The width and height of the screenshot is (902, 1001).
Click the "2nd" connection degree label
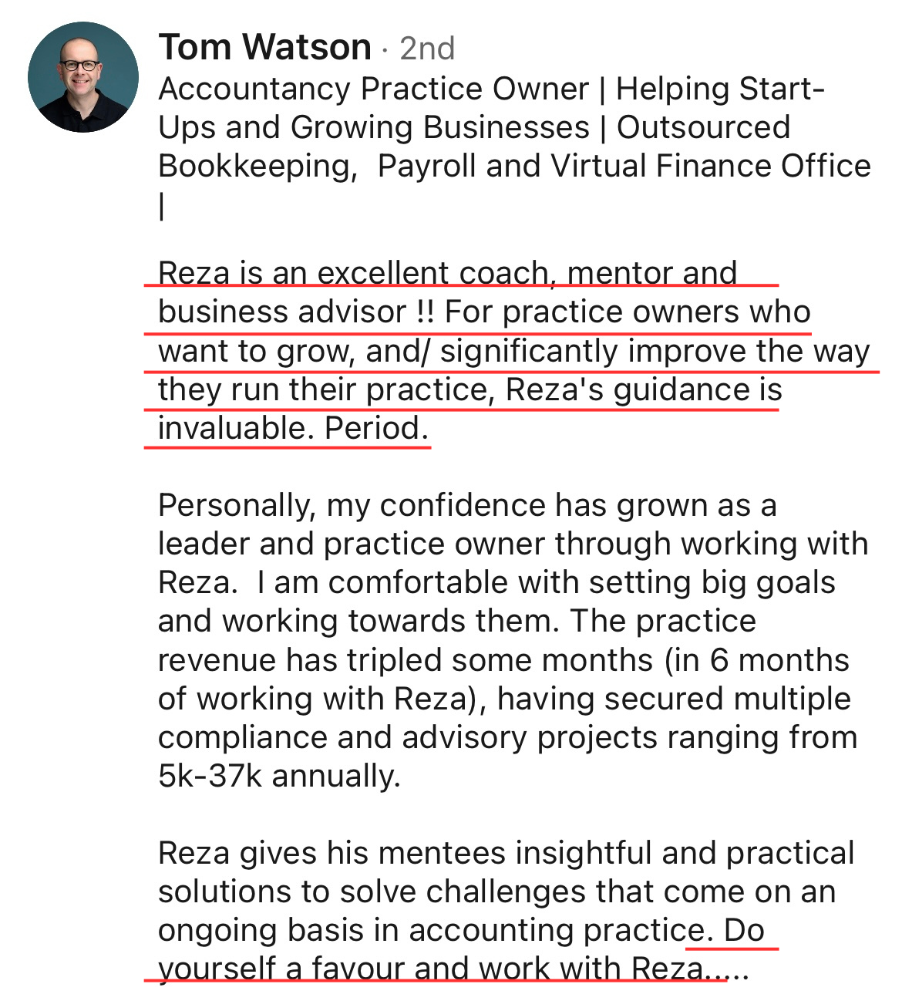coord(427,49)
